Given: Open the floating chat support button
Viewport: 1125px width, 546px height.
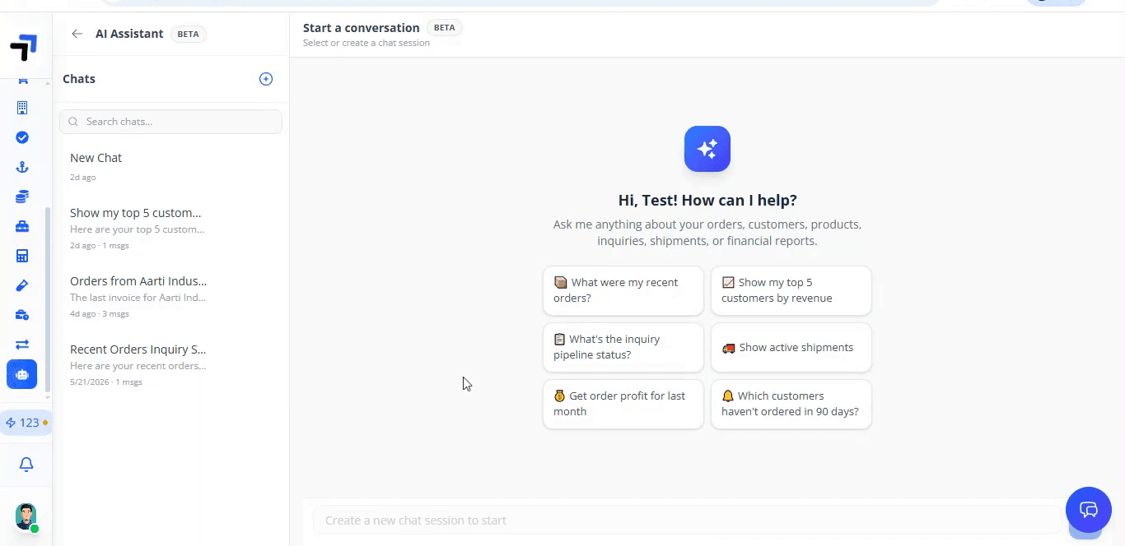Looking at the screenshot, I should click(1089, 510).
